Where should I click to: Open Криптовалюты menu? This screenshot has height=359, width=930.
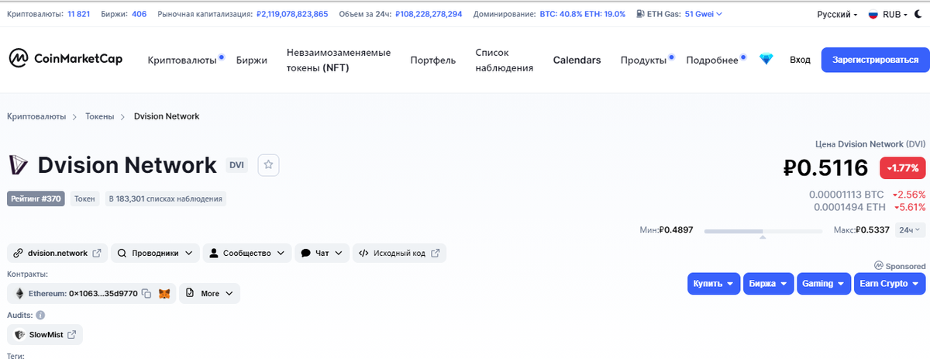pos(183,60)
